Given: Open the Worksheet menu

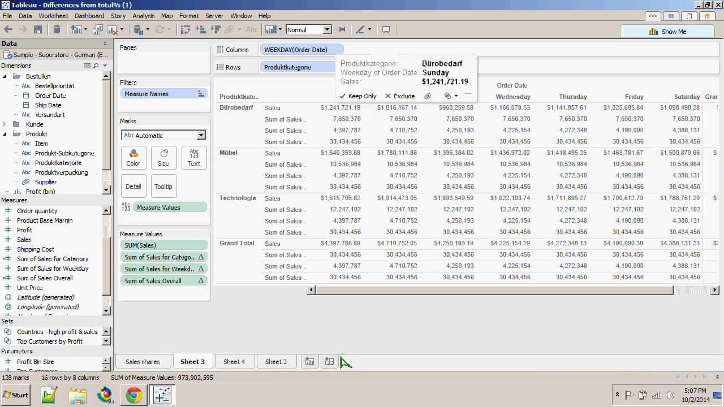Looking at the screenshot, I should [53, 16].
